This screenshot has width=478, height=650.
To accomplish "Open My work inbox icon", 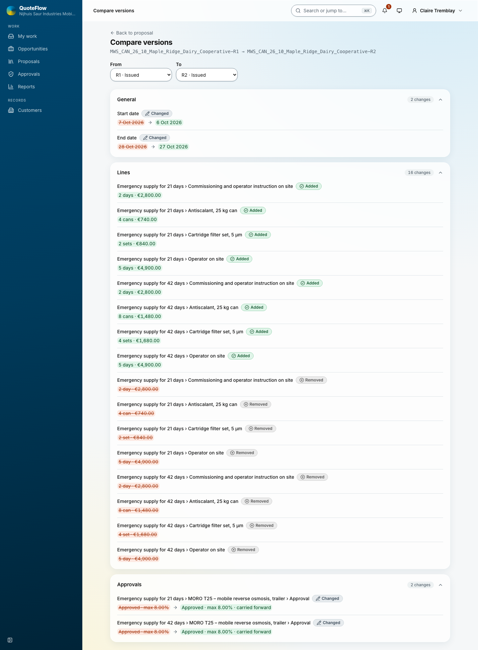I will [11, 36].
